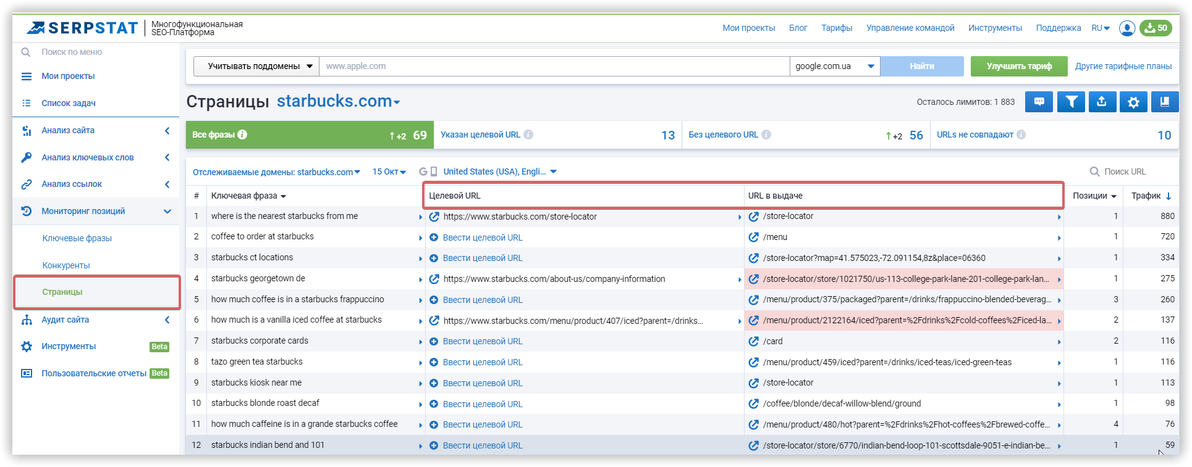The height and width of the screenshot is (467, 1192).
Task: Click the Google search engine icon
Action: pyautogui.click(x=423, y=172)
